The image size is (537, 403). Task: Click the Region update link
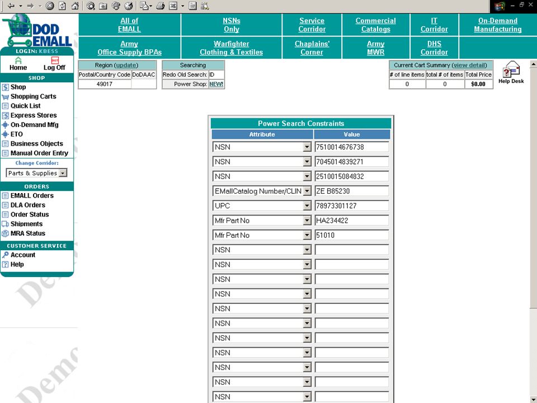(x=126, y=65)
